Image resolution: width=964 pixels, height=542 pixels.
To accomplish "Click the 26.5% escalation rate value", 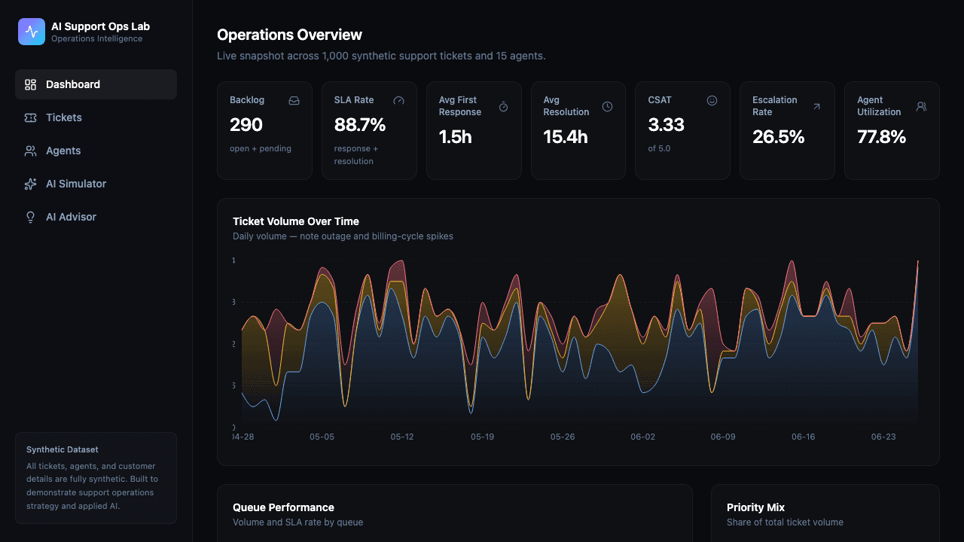I will tap(779, 136).
